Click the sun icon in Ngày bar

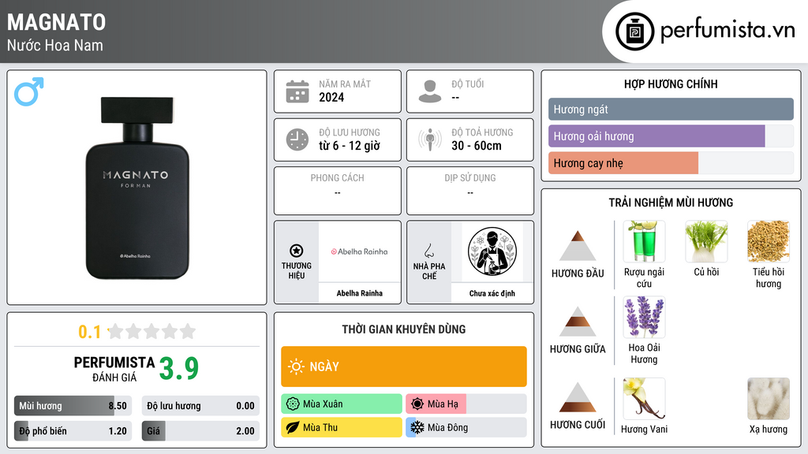click(x=297, y=367)
